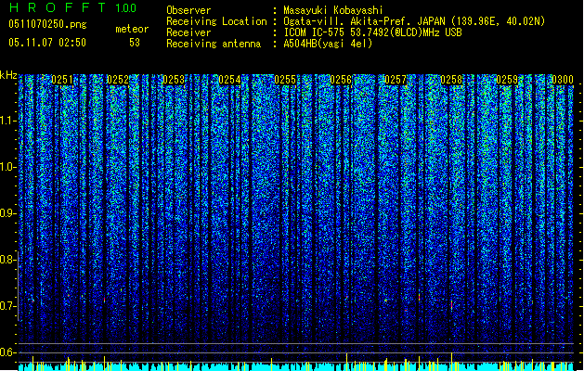584x371 pixels.
Task: Click the meteor label
Action: coord(132,29)
